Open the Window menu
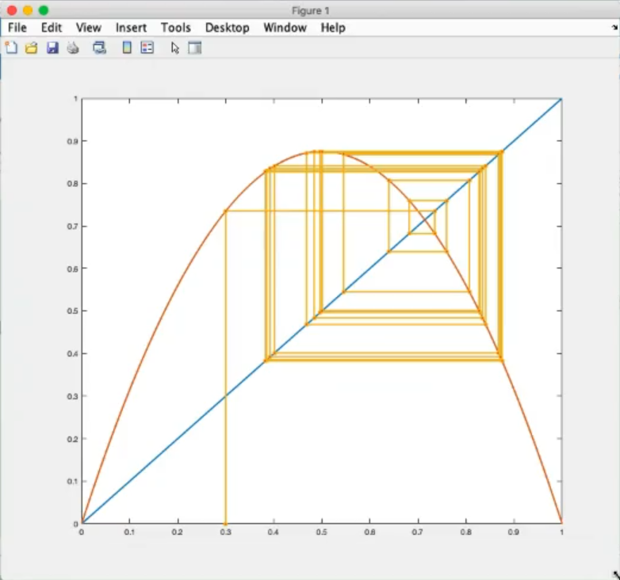The image size is (620, 580). pos(285,28)
